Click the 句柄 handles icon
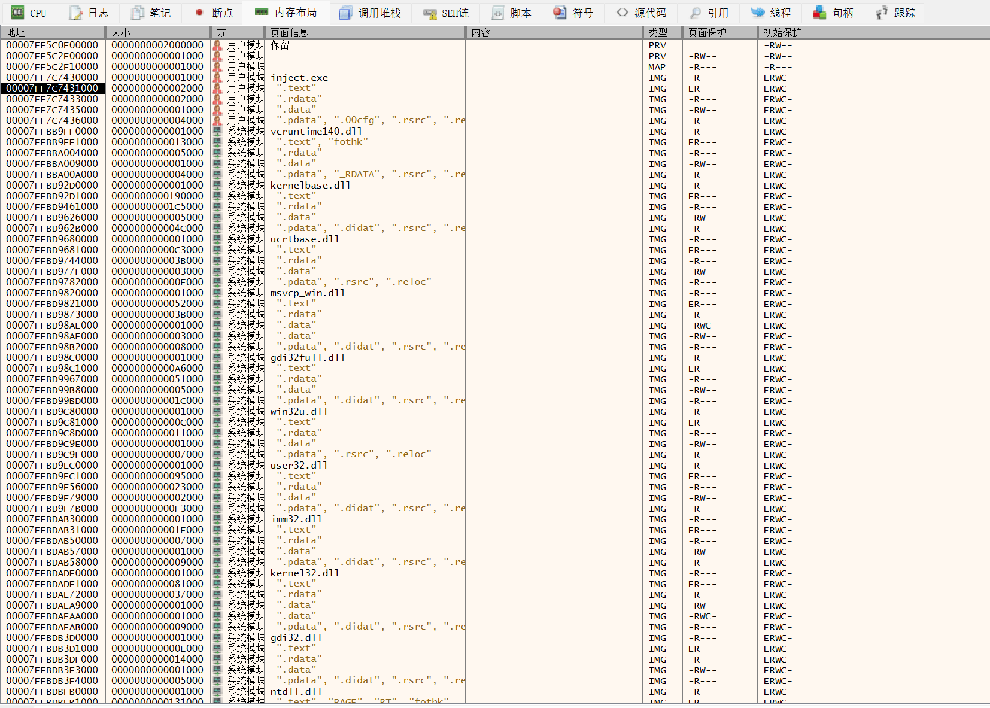The height and width of the screenshot is (708, 990). click(x=819, y=13)
